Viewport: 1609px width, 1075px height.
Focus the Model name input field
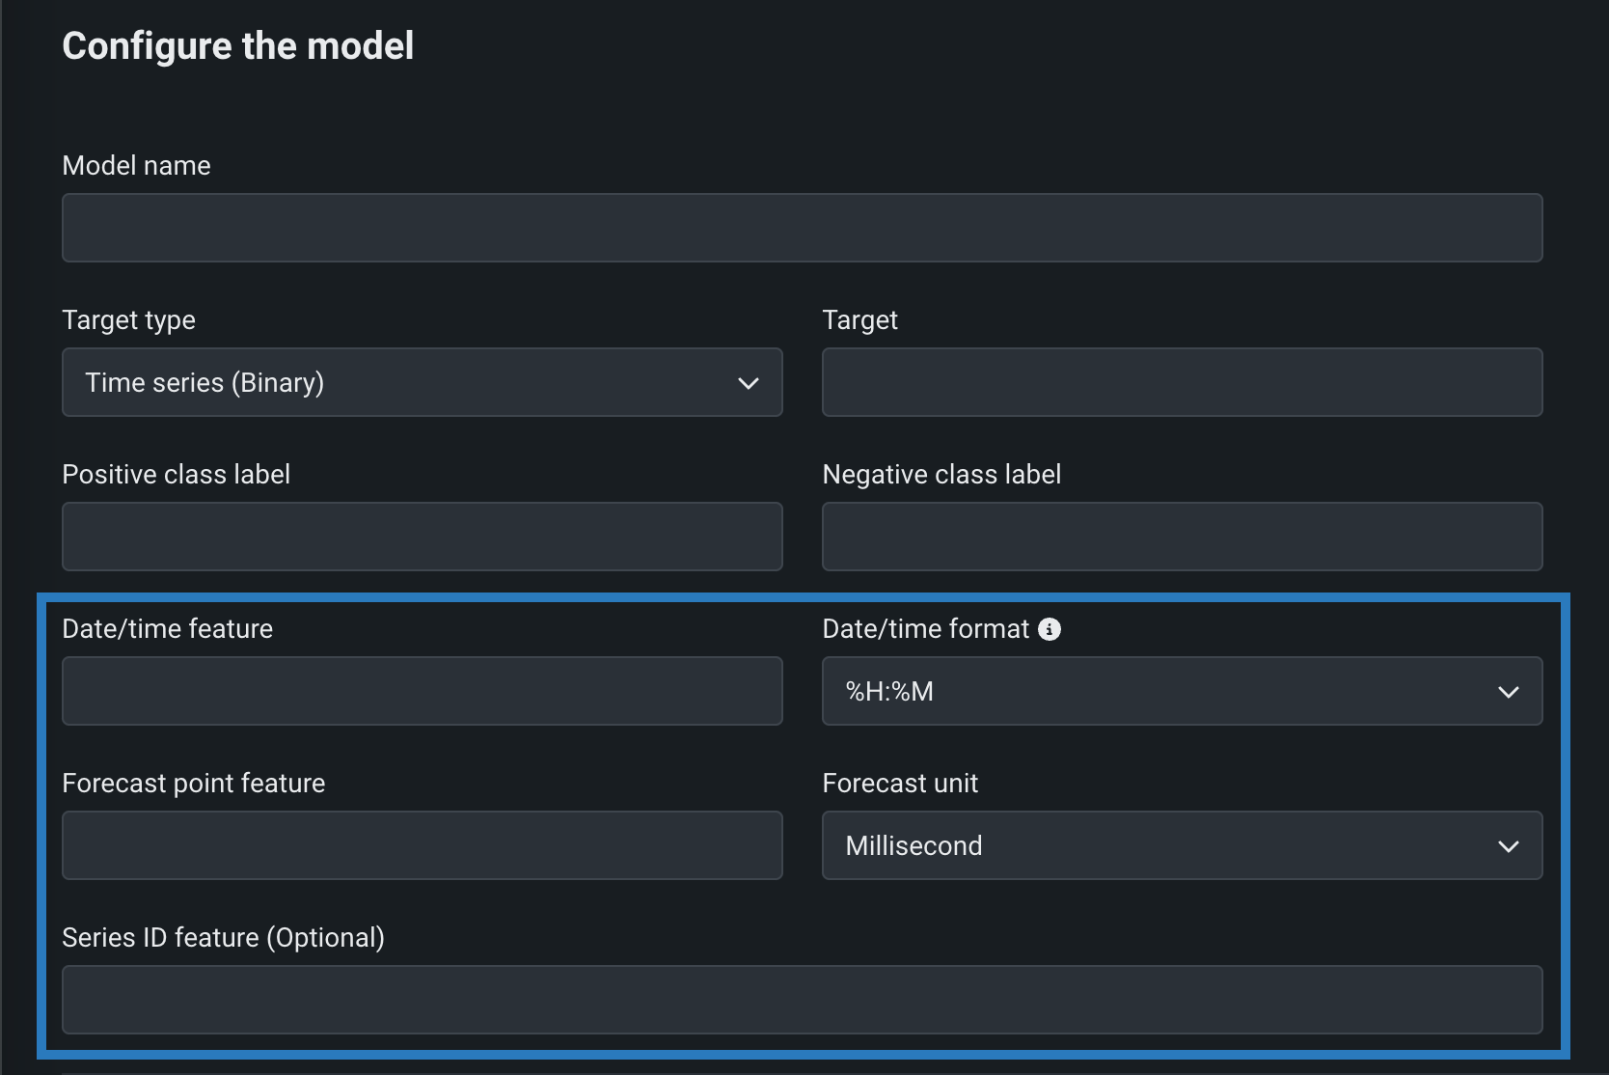coord(802,228)
